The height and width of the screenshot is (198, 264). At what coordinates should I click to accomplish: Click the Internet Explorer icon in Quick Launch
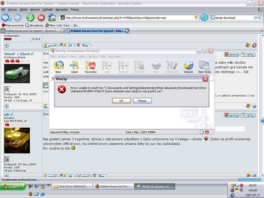pos(43,194)
